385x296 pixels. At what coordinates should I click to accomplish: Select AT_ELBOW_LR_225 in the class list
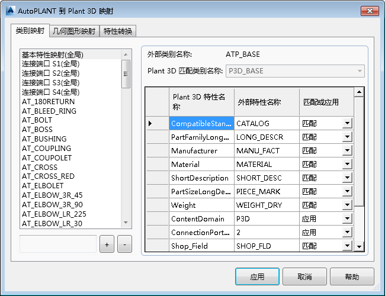point(71,214)
